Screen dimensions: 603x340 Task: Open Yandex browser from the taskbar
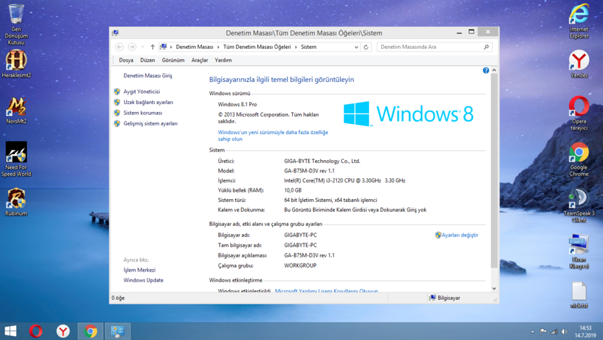[x=63, y=331]
